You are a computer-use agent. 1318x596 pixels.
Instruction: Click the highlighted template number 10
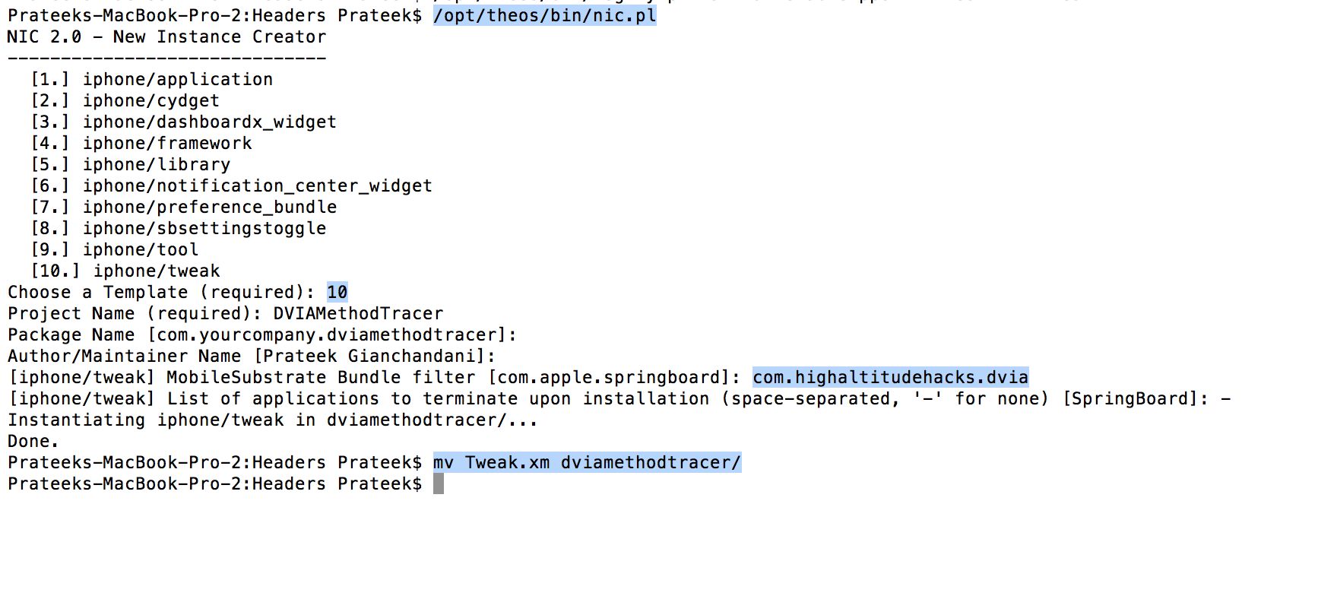(337, 293)
